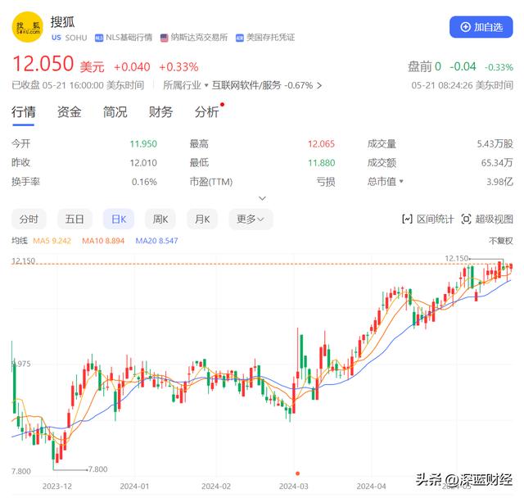Click MA5 9.242 indicator label
Viewport: 524px width, 498px height.
tap(52, 241)
